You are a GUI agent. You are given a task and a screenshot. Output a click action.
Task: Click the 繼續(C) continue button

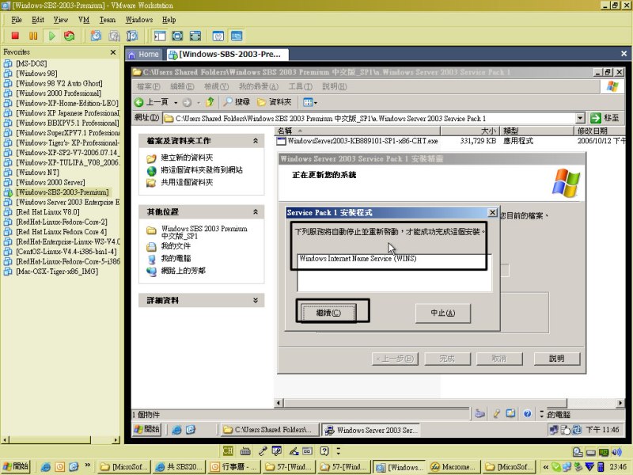coord(328,313)
